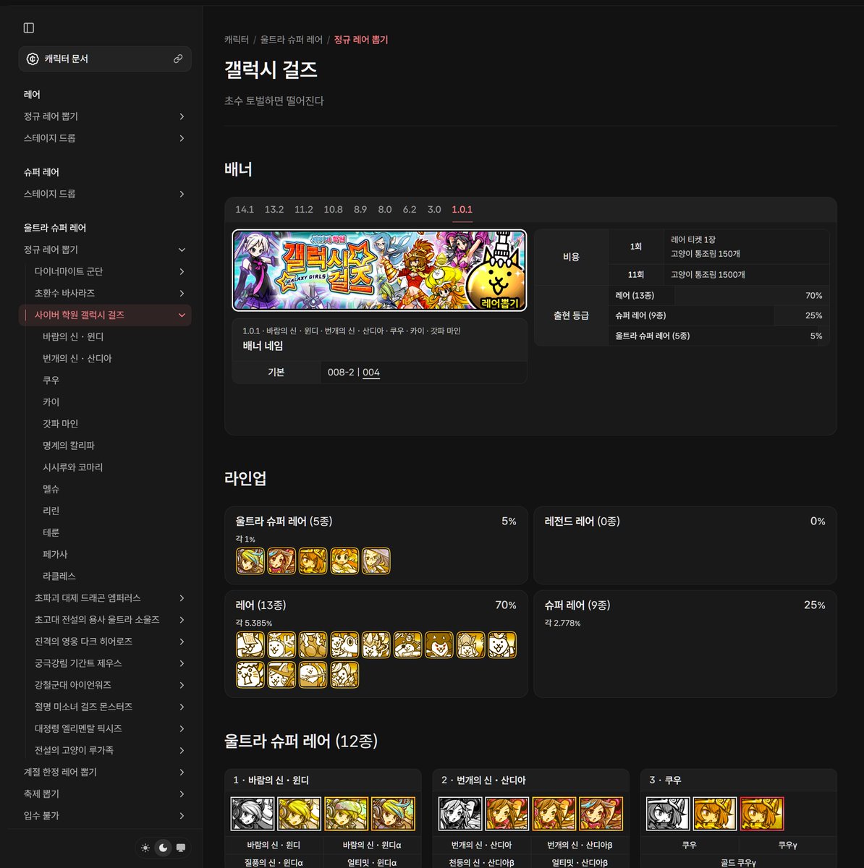864x868 pixels.
Task: Go to 울트라 슈퍼 레어 breadcrumb
Action: pos(292,40)
